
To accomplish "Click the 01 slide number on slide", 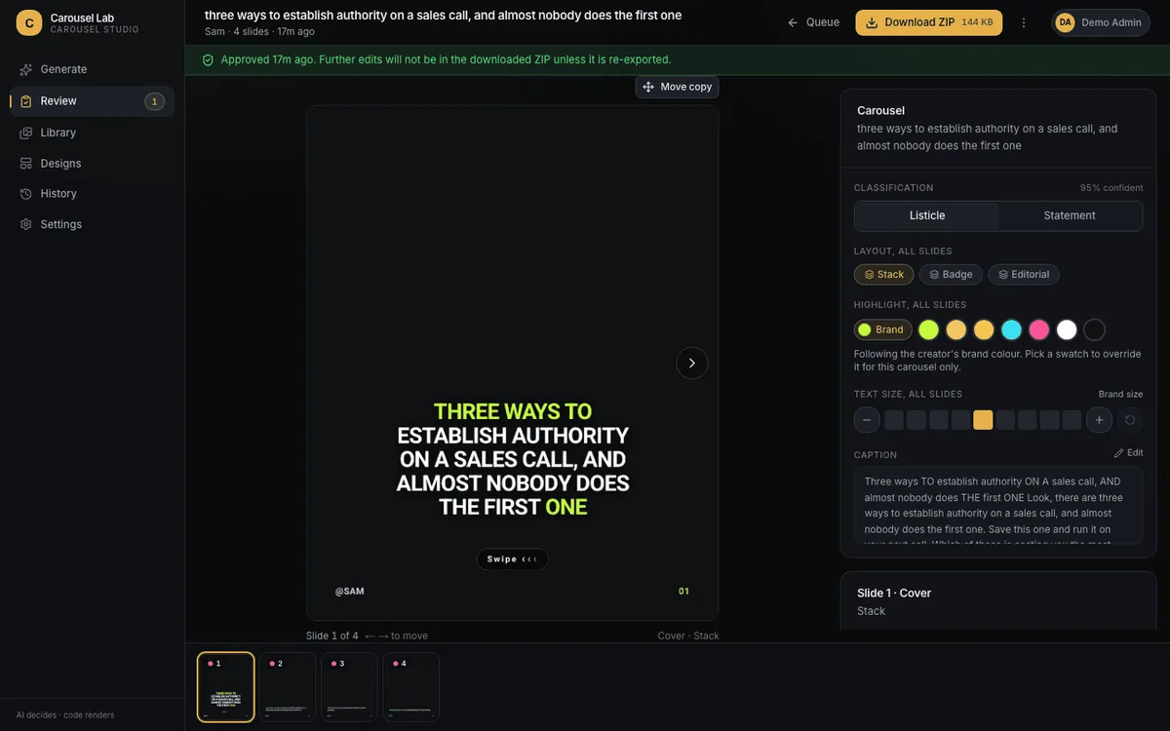I will pyautogui.click(x=683, y=592).
